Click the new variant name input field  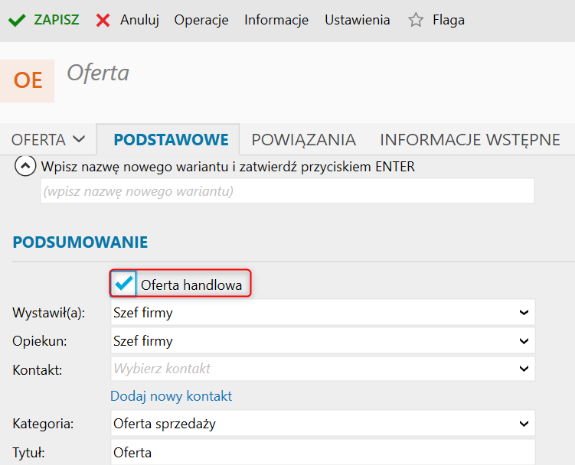(287, 191)
